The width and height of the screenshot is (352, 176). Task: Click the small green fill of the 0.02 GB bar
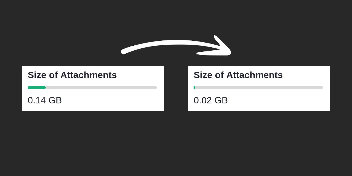click(x=194, y=88)
